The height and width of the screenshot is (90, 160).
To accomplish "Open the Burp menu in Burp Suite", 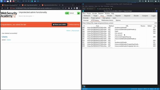I will [x=84, y=13].
